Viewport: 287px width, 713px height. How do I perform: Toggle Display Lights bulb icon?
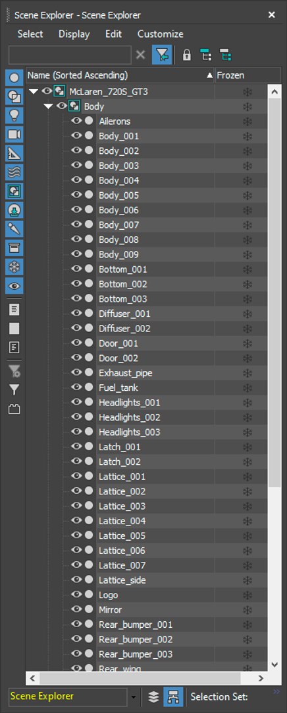pos(14,115)
